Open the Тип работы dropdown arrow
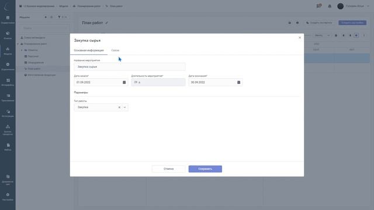Image resolution: width=374 pixels, height=210 pixels. pos(124,107)
